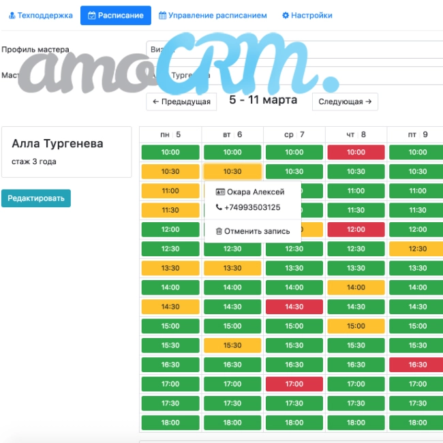Click the пн 5 column header
Image resolution: width=443 pixels, height=443 pixels.
click(x=170, y=135)
